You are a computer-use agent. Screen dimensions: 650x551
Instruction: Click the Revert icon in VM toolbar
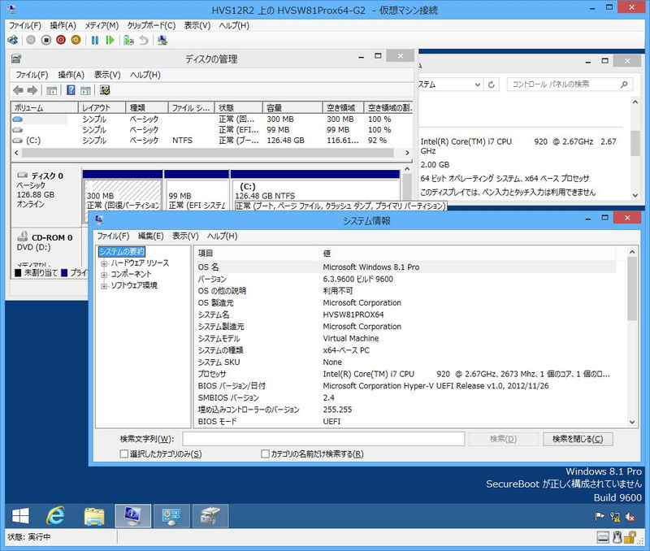144,40
